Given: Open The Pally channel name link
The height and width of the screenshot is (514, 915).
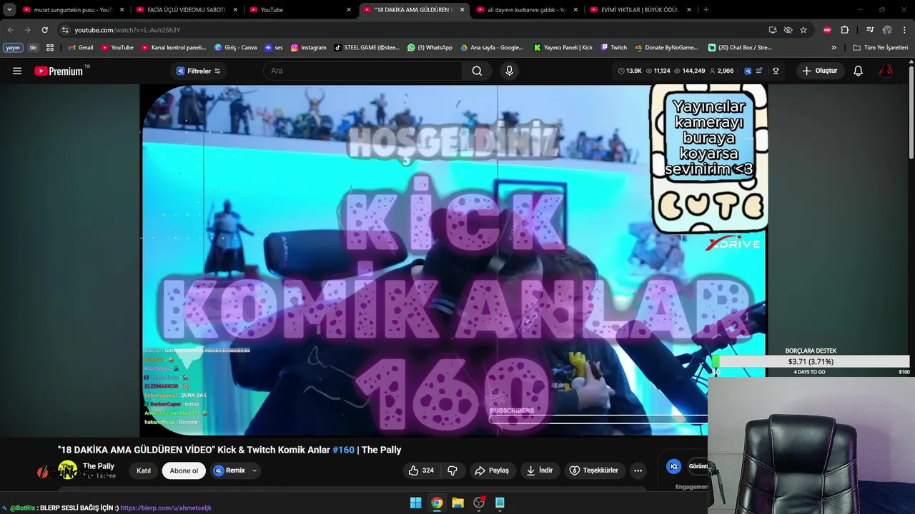Looking at the screenshot, I should [x=99, y=466].
